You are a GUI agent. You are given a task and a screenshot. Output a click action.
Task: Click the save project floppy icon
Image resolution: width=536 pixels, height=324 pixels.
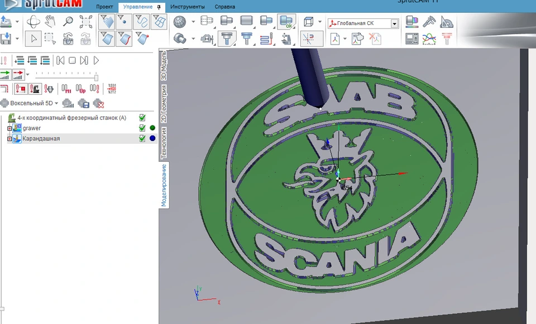click(x=6, y=38)
